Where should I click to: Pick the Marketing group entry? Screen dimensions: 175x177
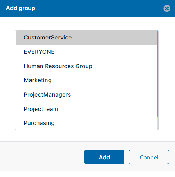(x=86, y=80)
